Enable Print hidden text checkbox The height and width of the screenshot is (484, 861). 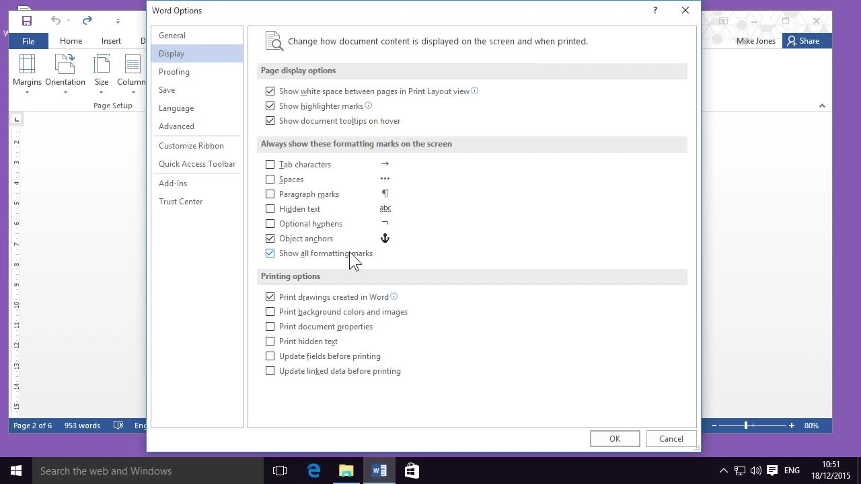pyautogui.click(x=270, y=341)
